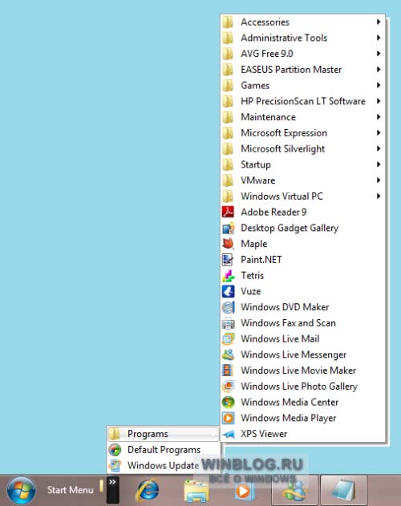The height and width of the screenshot is (506, 401).
Task: Click the Paint.NET text label
Action: click(x=261, y=260)
